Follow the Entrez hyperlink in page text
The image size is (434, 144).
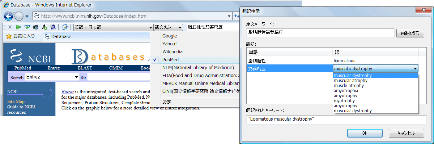pyautogui.click(x=68, y=92)
